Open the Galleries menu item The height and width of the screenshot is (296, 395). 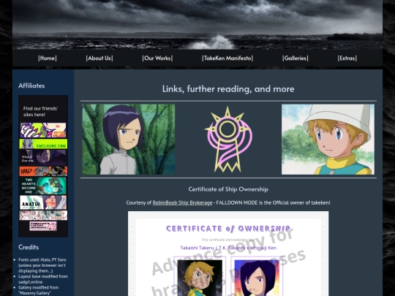[296, 58]
